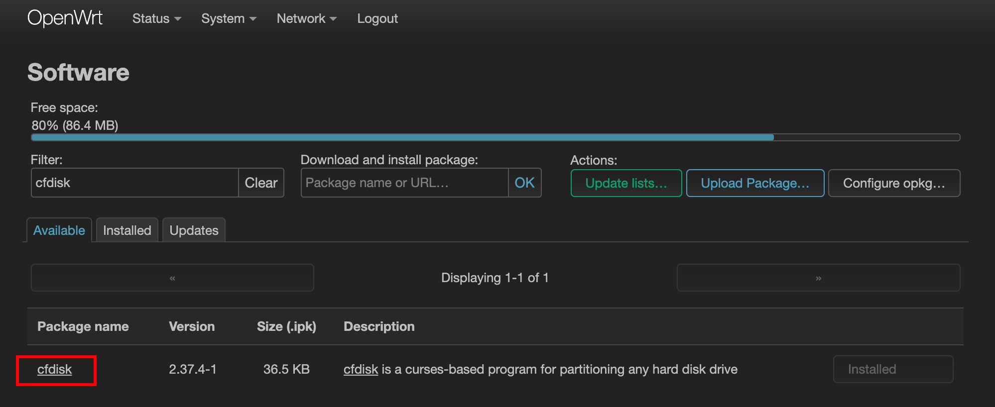Click the Upload Package… button
The width and height of the screenshot is (995, 407).
pos(754,183)
